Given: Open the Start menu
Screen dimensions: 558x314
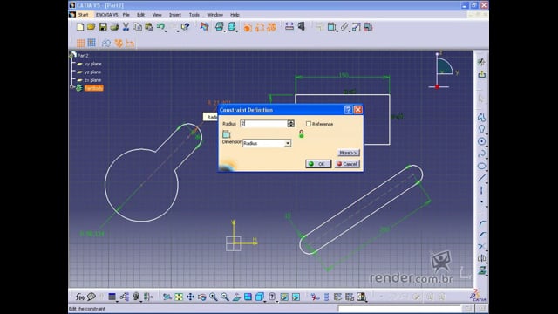Looking at the screenshot, I should 84,15.
